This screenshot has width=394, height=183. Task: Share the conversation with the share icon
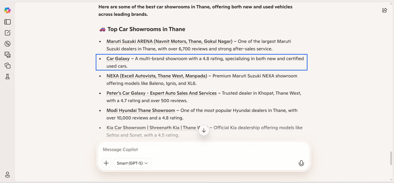coord(384,10)
